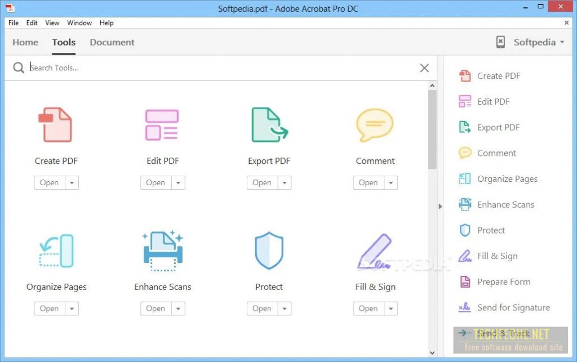Screen dimensions: 577x362
Task: Click the scrollbar down arrow
Action: tap(432, 353)
